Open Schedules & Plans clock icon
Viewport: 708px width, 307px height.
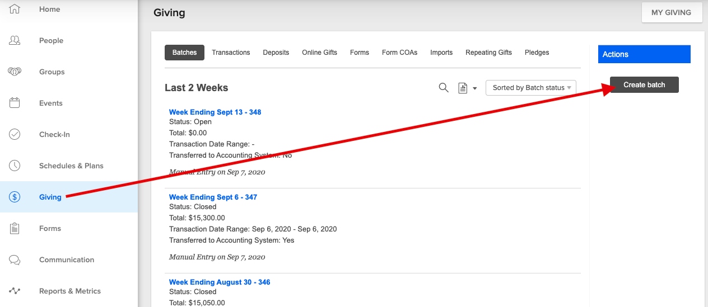15,166
